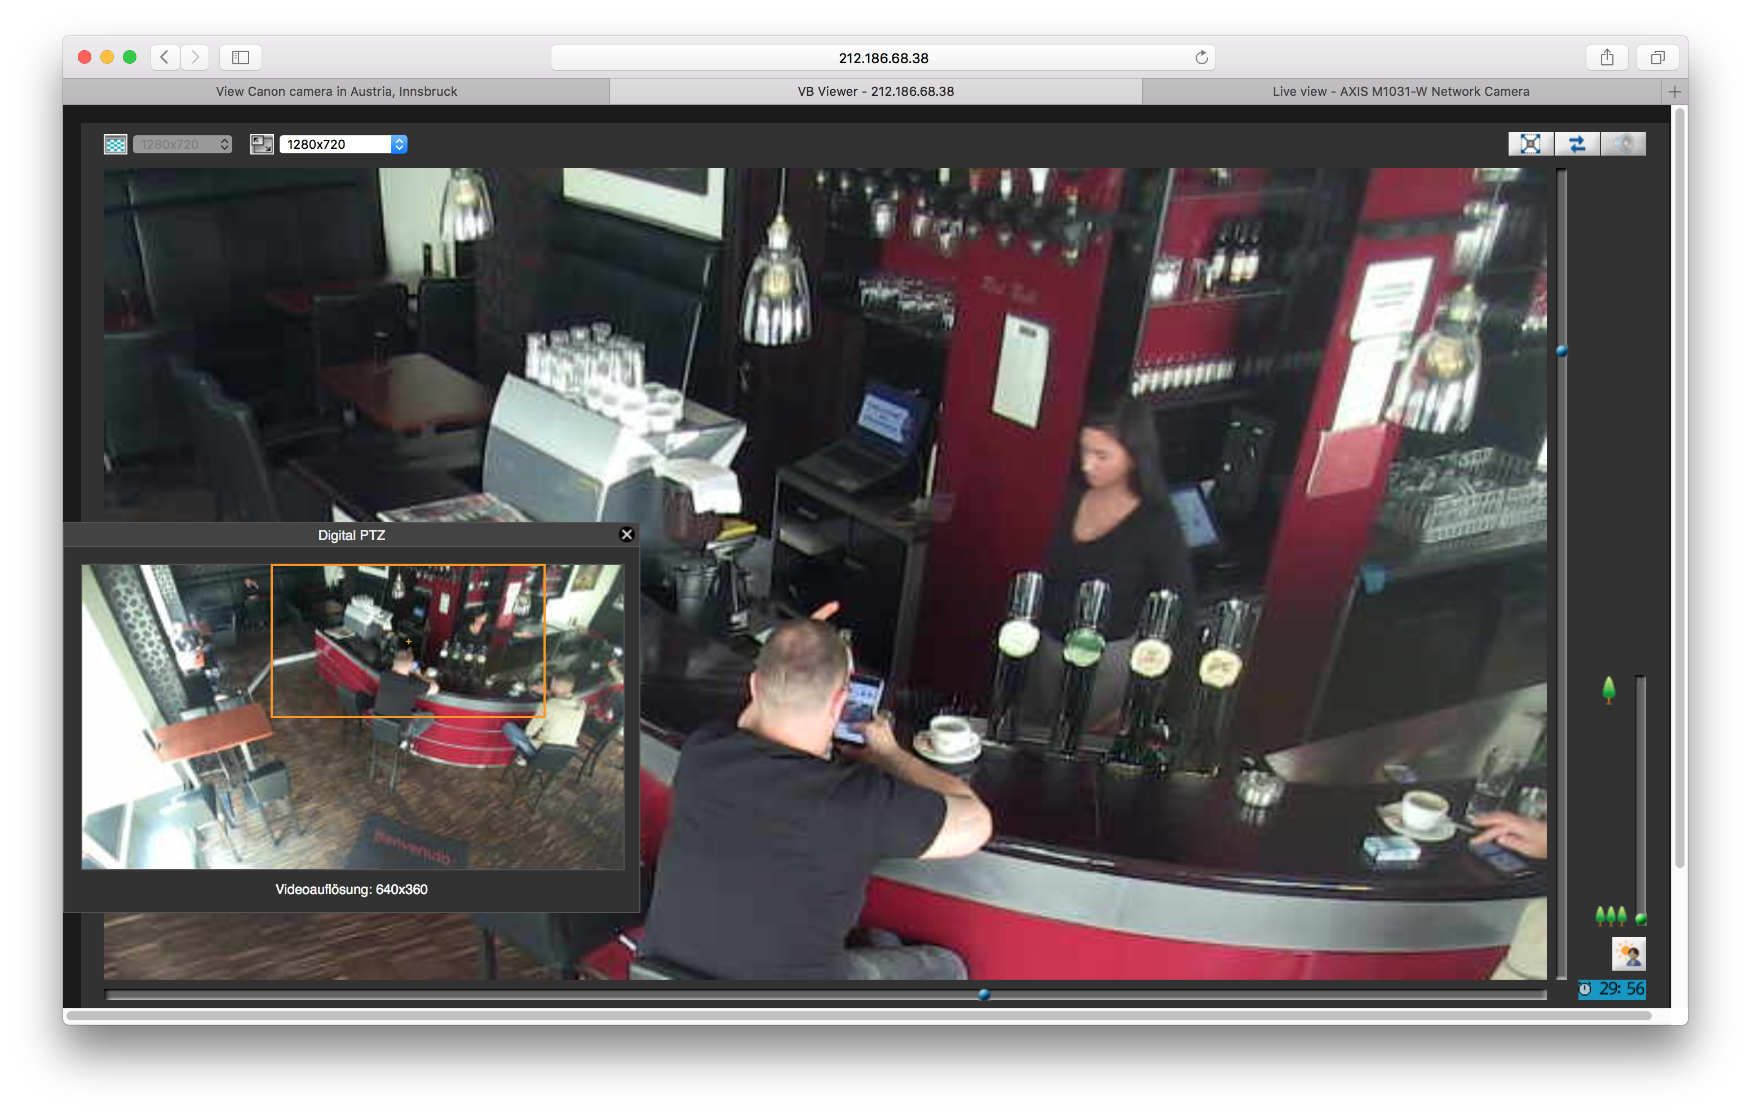Viewport: 1751px width, 1115px height.
Task: Click the single tree telephoto zoom icon
Action: tap(1608, 689)
